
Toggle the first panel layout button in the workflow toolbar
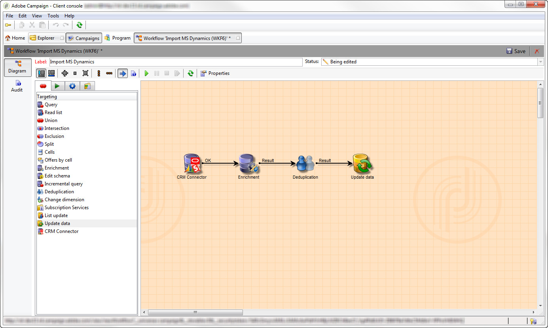point(41,73)
